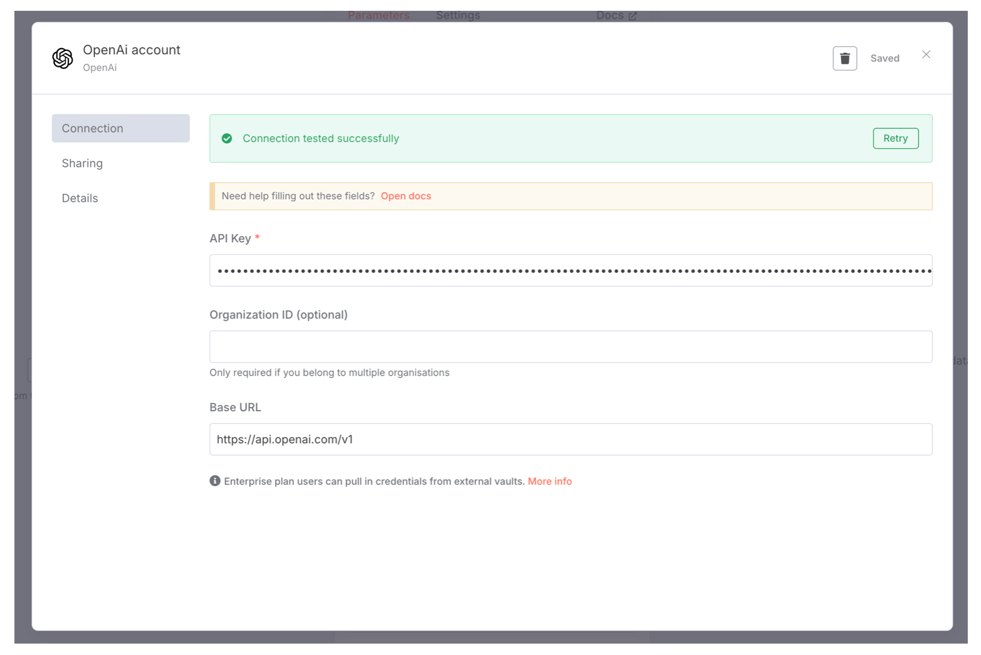Click into the Organization ID field

point(570,347)
